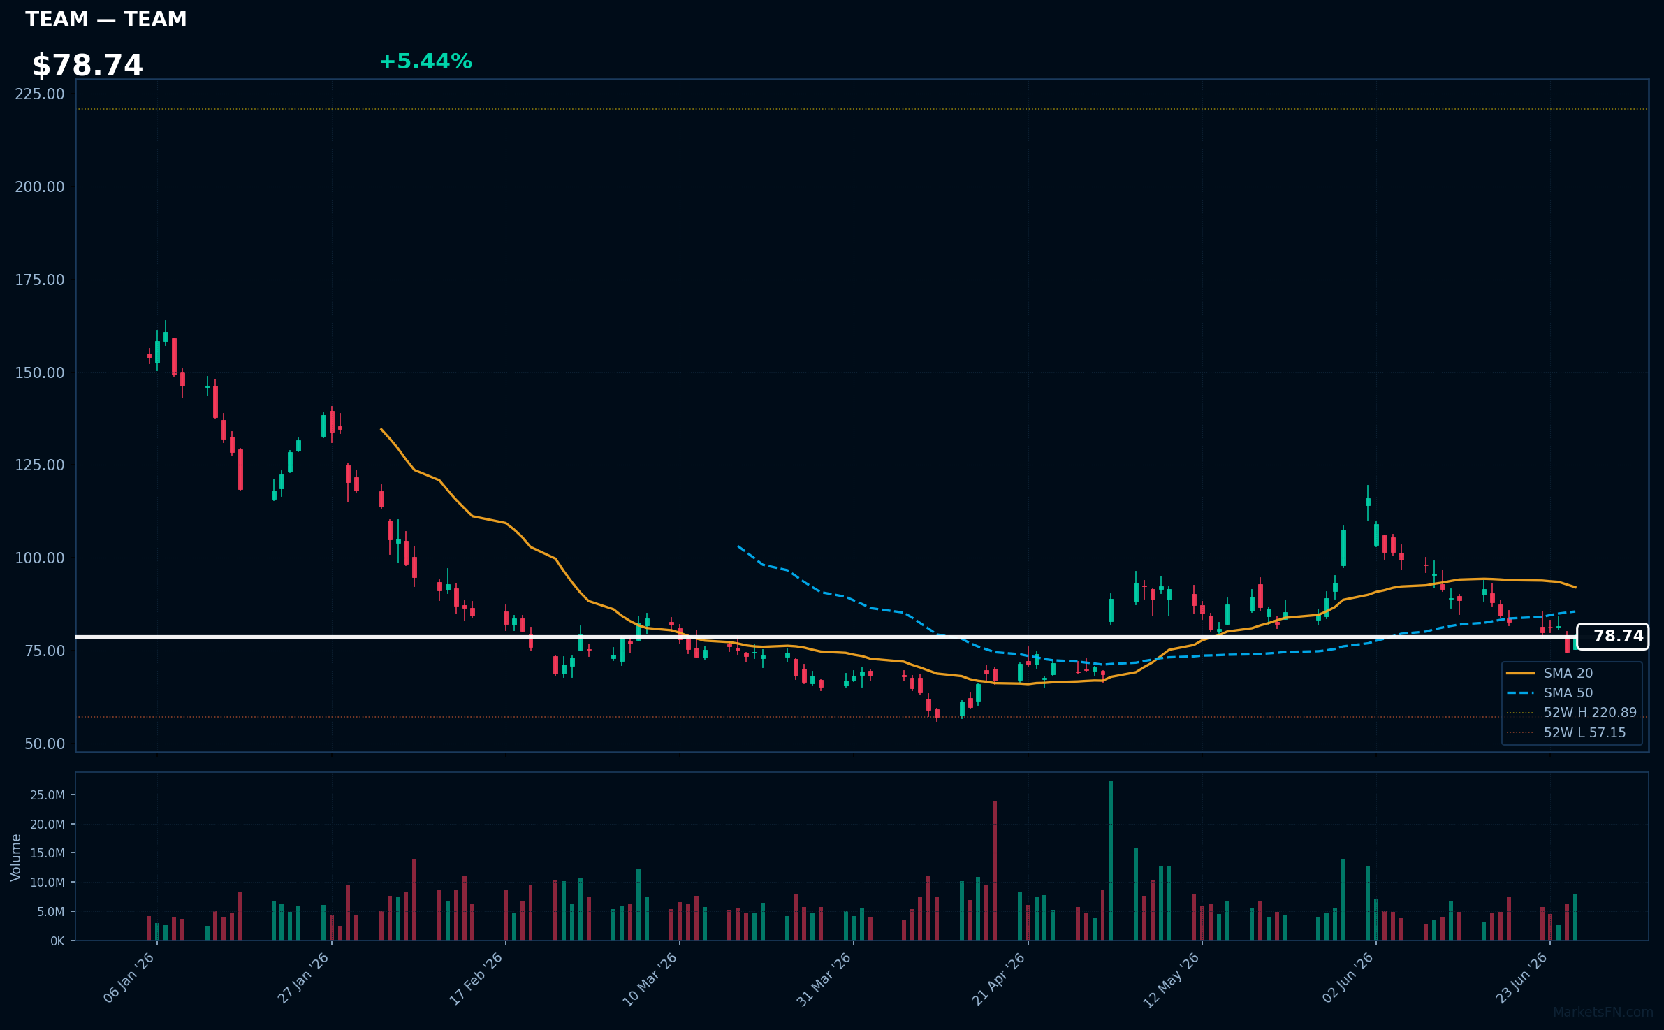Click the "02 Jun '26" date label
1664x1030 pixels.
pos(1348,978)
